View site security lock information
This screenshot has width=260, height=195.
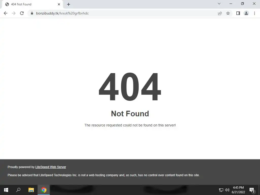click(32, 13)
